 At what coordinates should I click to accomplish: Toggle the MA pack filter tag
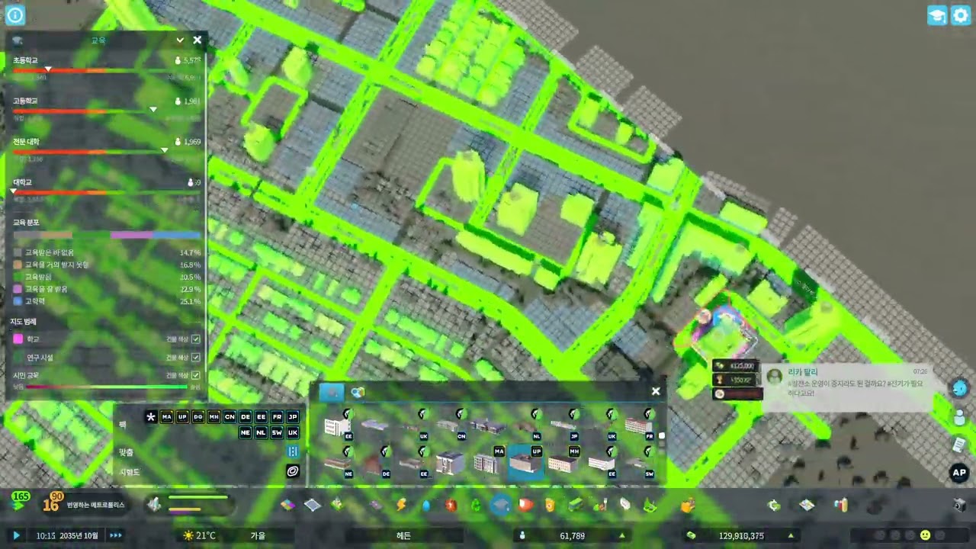coord(167,417)
